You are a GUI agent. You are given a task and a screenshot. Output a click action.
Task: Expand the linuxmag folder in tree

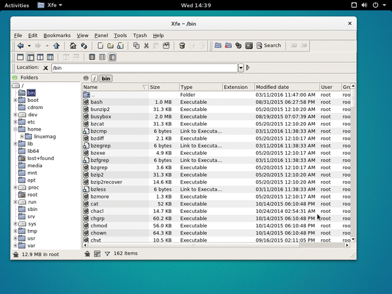coord(22,137)
